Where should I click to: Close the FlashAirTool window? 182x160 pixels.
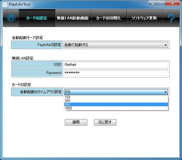[173, 3]
